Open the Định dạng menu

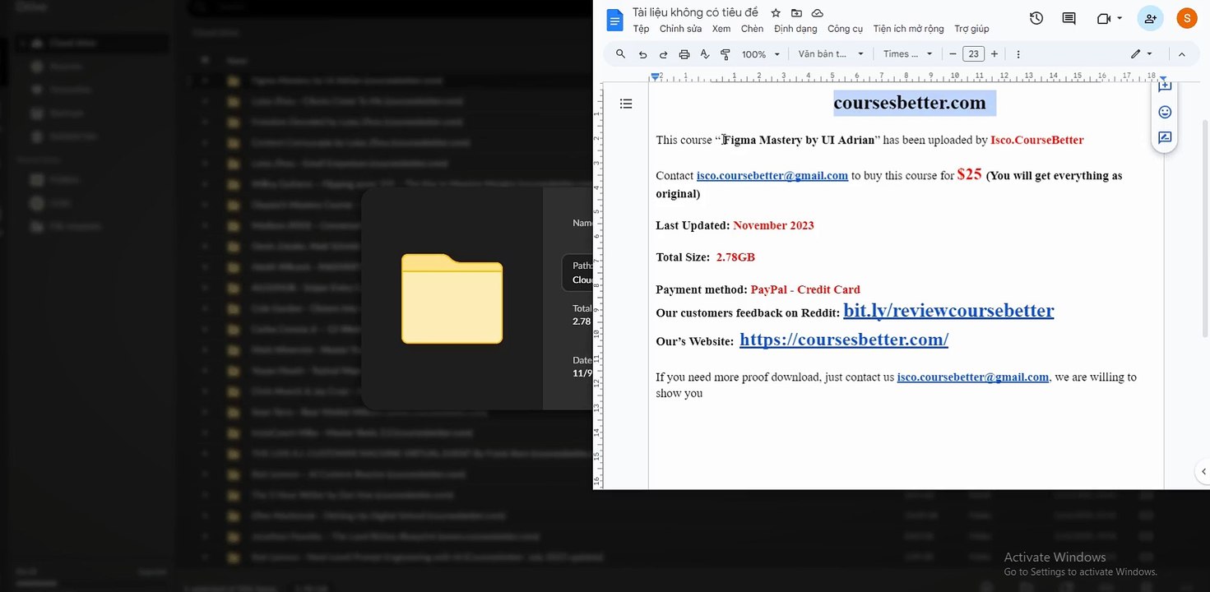click(x=795, y=29)
